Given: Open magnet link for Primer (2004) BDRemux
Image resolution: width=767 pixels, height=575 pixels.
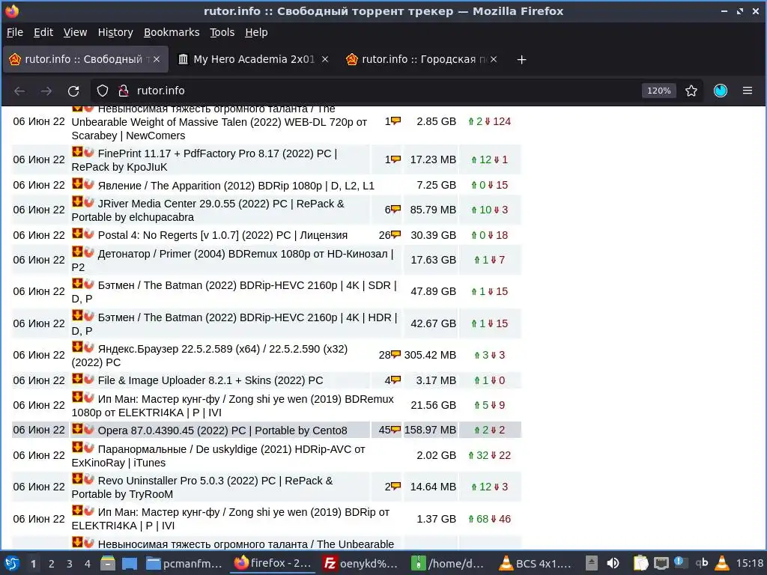Looking at the screenshot, I should [x=88, y=252].
